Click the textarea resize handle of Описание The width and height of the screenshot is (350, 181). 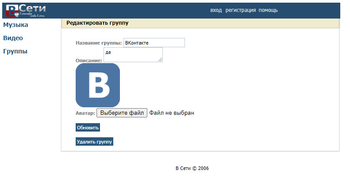pyautogui.click(x=160, y=60)
